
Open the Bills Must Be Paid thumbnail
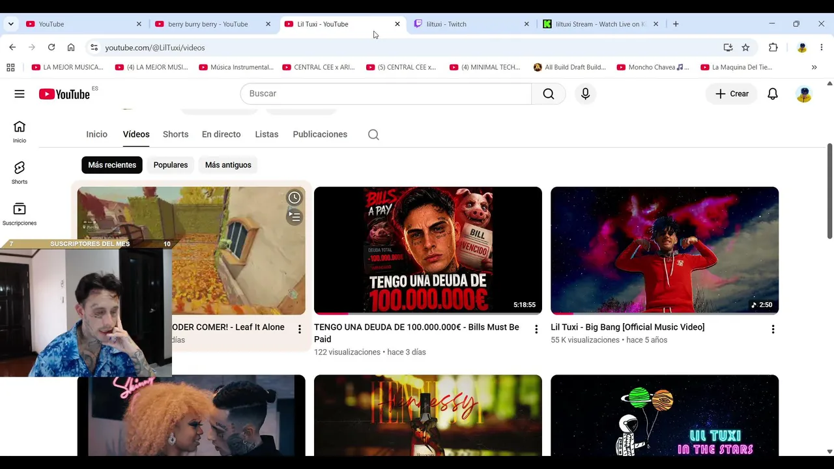click(428, 251)
